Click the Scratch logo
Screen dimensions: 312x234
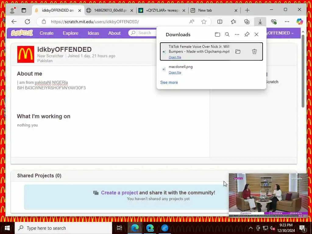[x=22, y=33]
